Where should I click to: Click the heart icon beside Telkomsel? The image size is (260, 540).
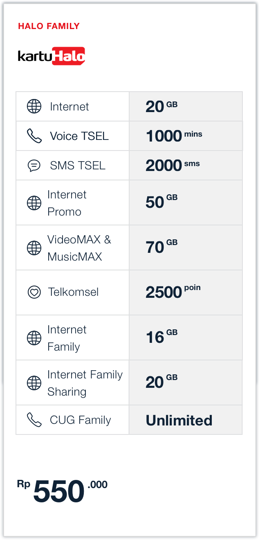pyautogui.click(x=34, y=292)
